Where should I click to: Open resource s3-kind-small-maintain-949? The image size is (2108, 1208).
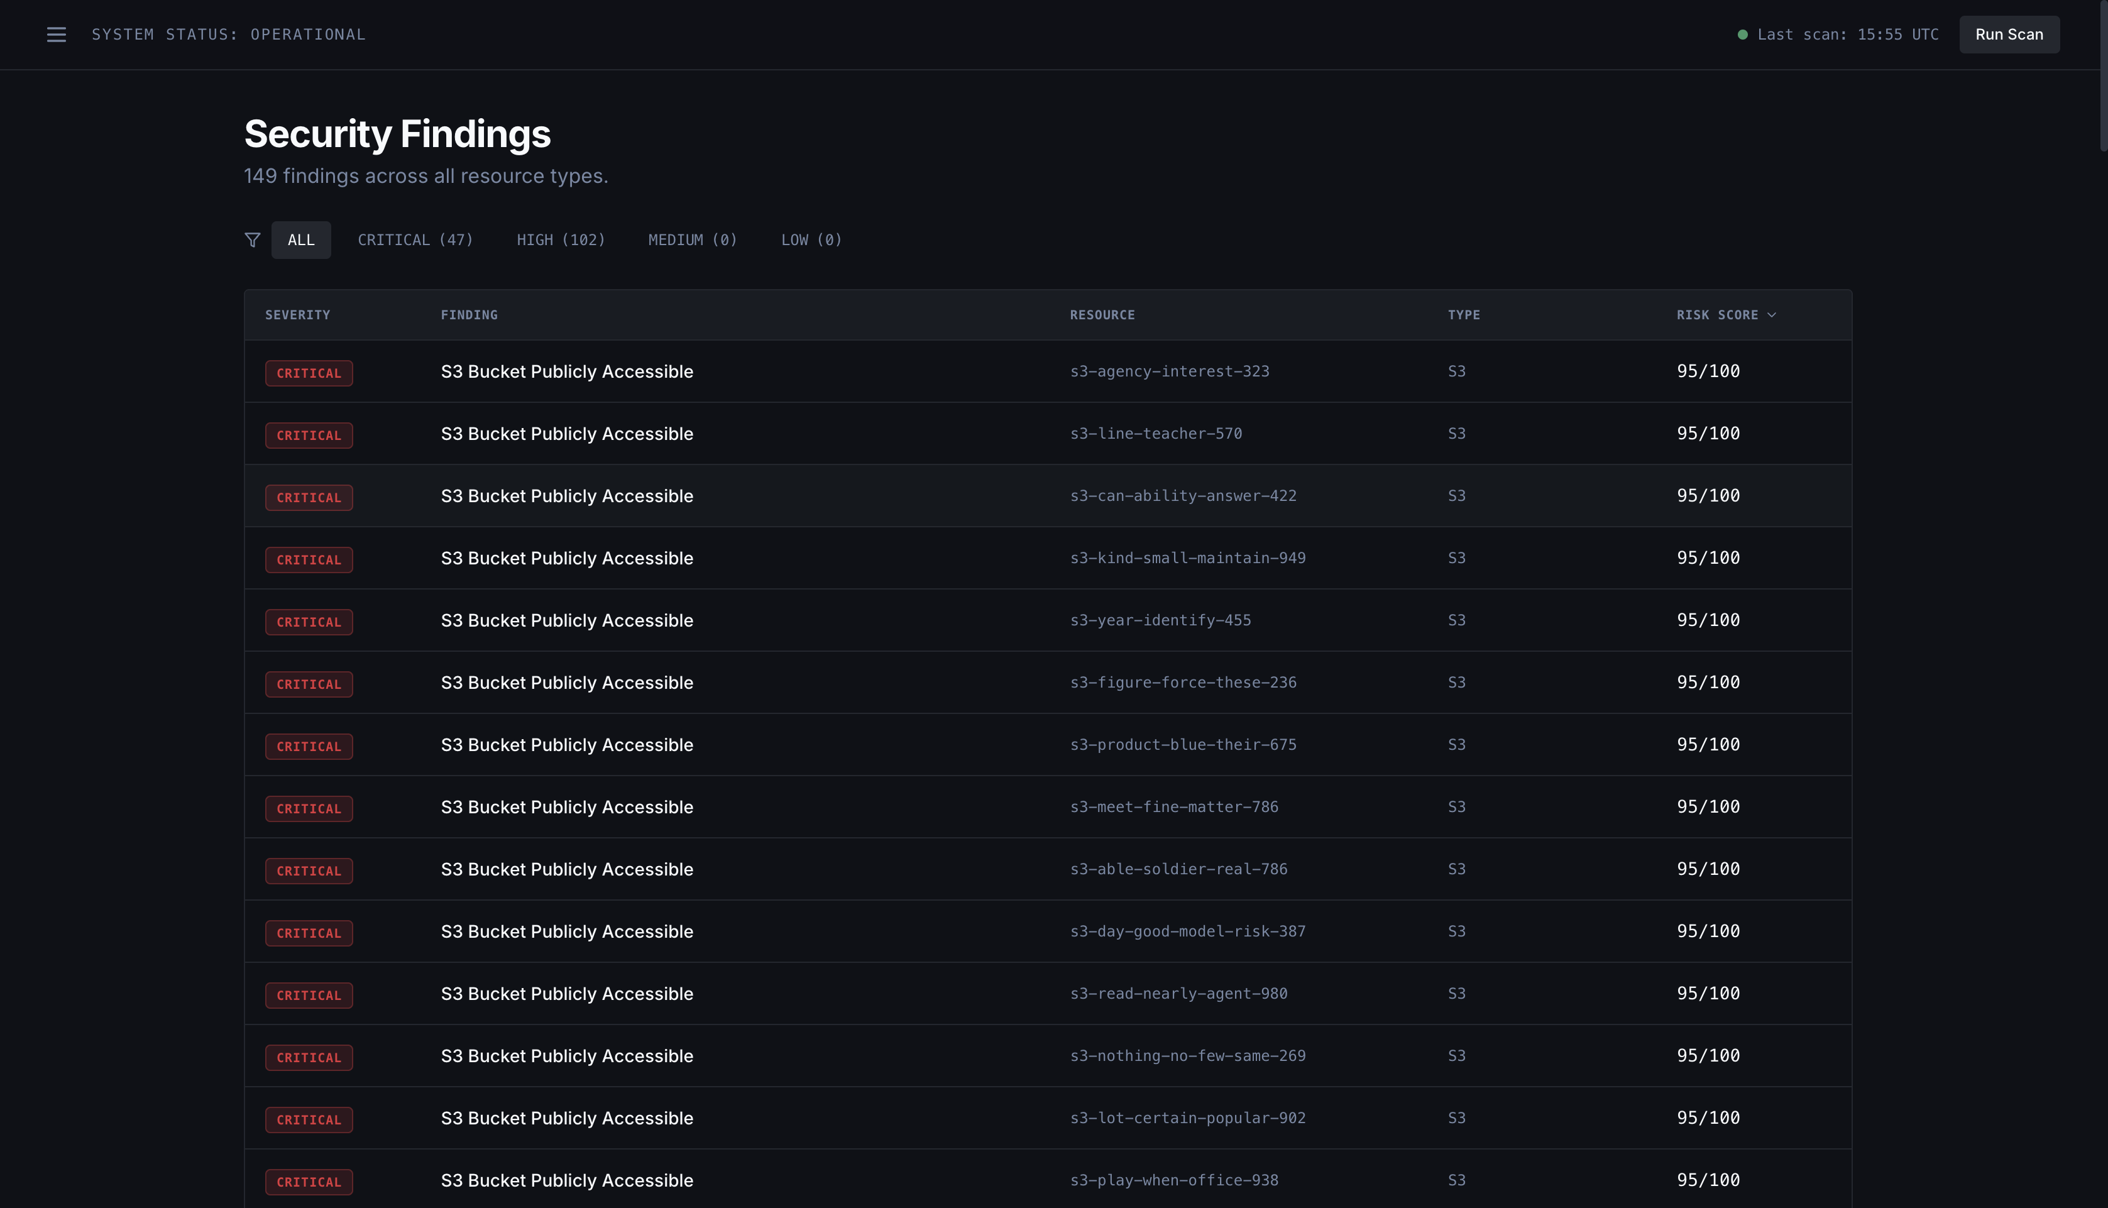point(1187,558)
